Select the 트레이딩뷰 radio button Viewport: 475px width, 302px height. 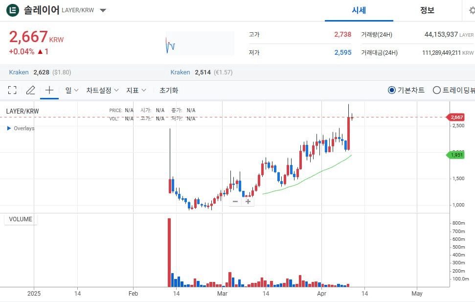436,90
